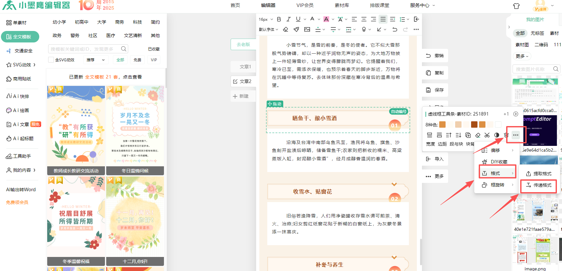Click the 复制 copy button
562x271 pixels.
pyautogui.click(x=435, y=73)
